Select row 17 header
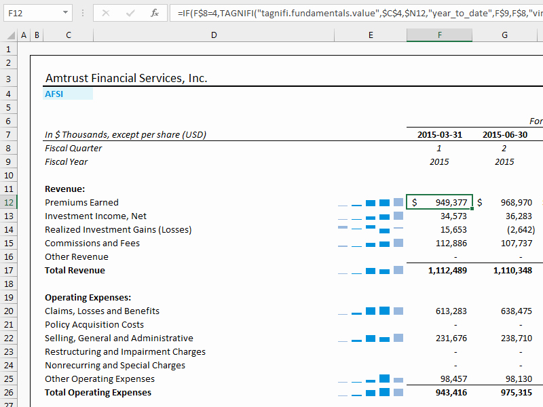The height and width of the screenshot is (407, 543). coord(8,270)
